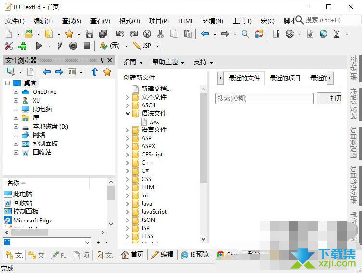This screenshot has height=273, width=362.
Task: Click the star favorites icon in file browser
Action: point(107,72)
